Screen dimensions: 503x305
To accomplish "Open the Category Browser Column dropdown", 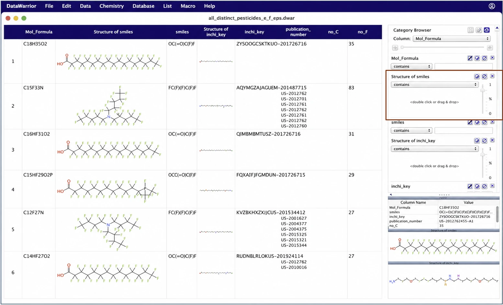I will tap(452, 38).
